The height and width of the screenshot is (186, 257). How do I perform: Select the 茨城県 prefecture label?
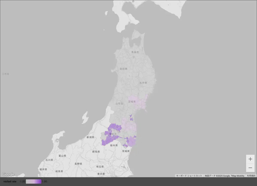tap(126, 151)
